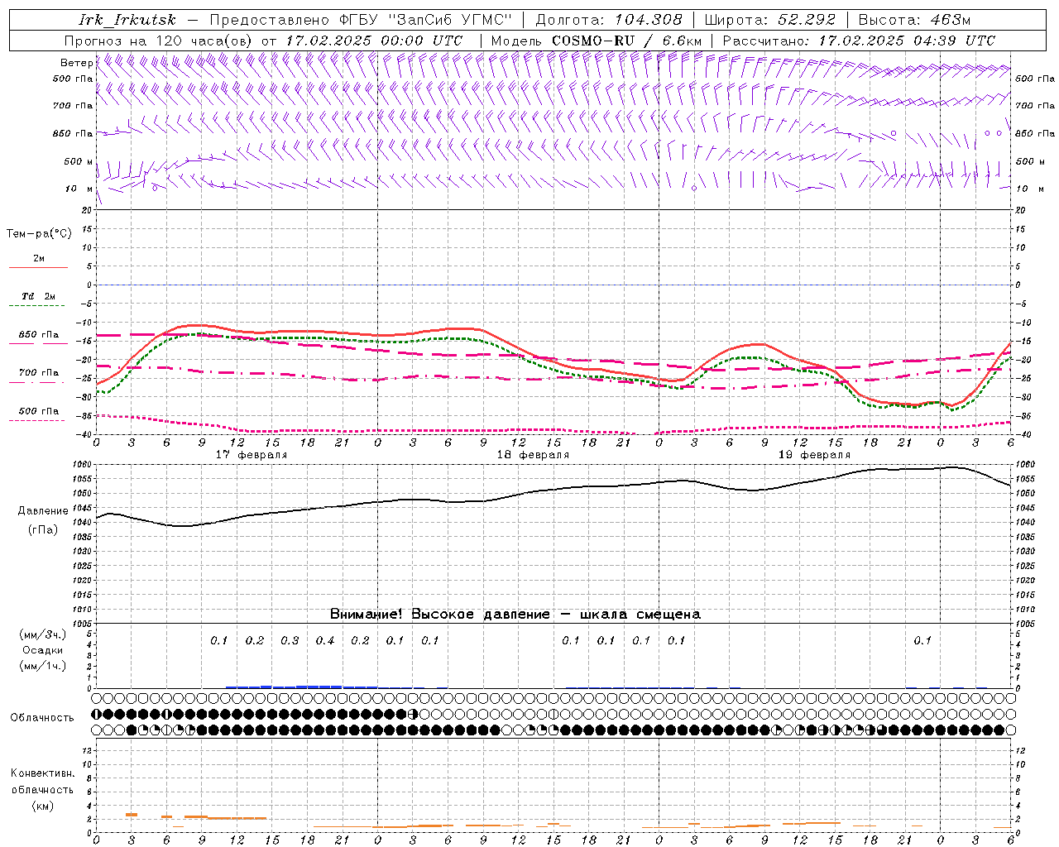The width and height of the screenshot is (1059, 847).
Task: Click 'Прогноз на 120 часа(ов)' forecast text
Action: tap(160, 41)
